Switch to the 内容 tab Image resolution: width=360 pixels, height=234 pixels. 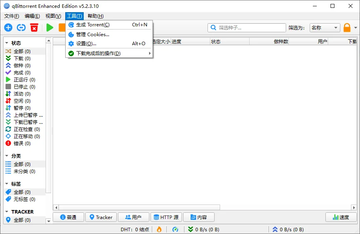pos(199,217)
